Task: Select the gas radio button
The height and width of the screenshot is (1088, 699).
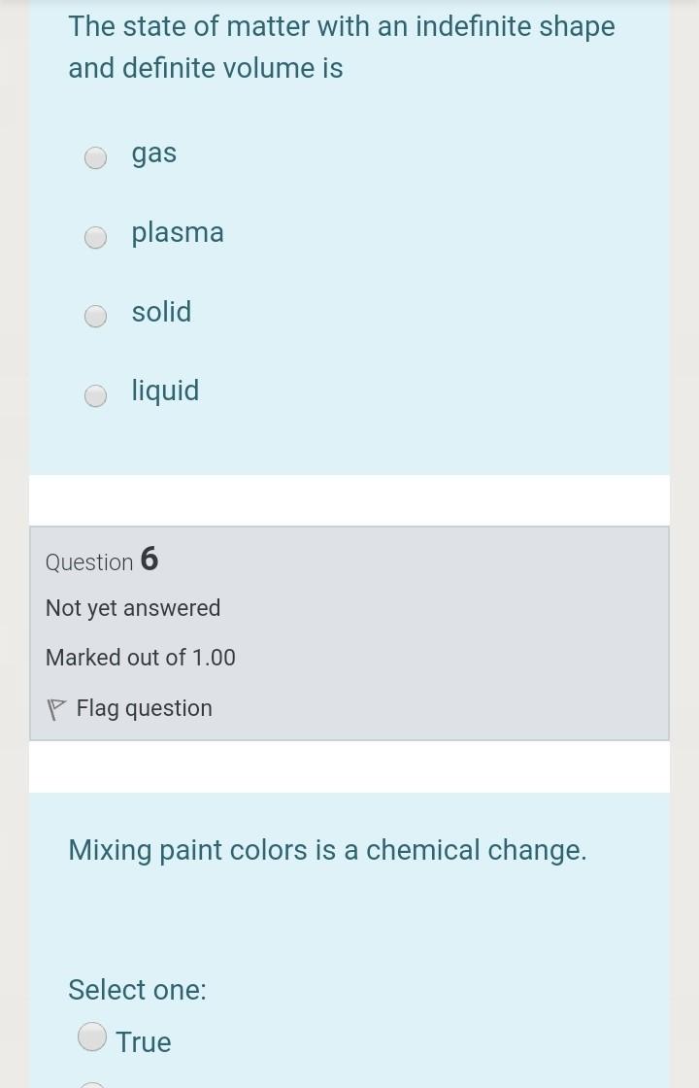Action: pyautogui.click(x=95, y=157)
